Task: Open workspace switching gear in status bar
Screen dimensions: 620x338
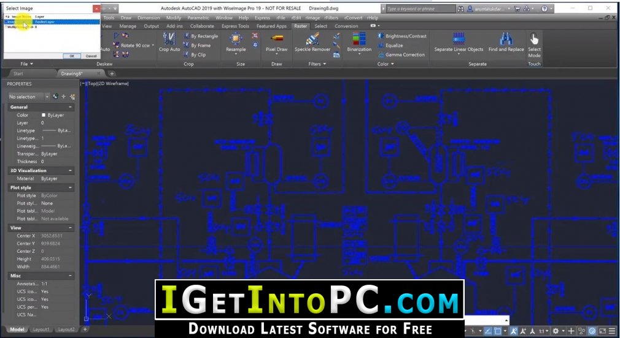Action: pos(556,331)
